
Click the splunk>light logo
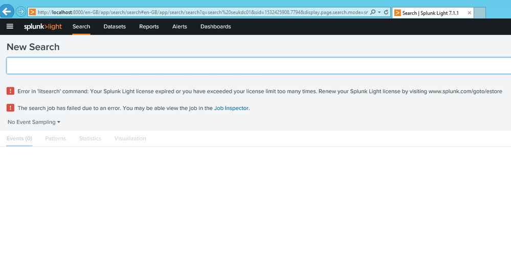coord(42,27)
